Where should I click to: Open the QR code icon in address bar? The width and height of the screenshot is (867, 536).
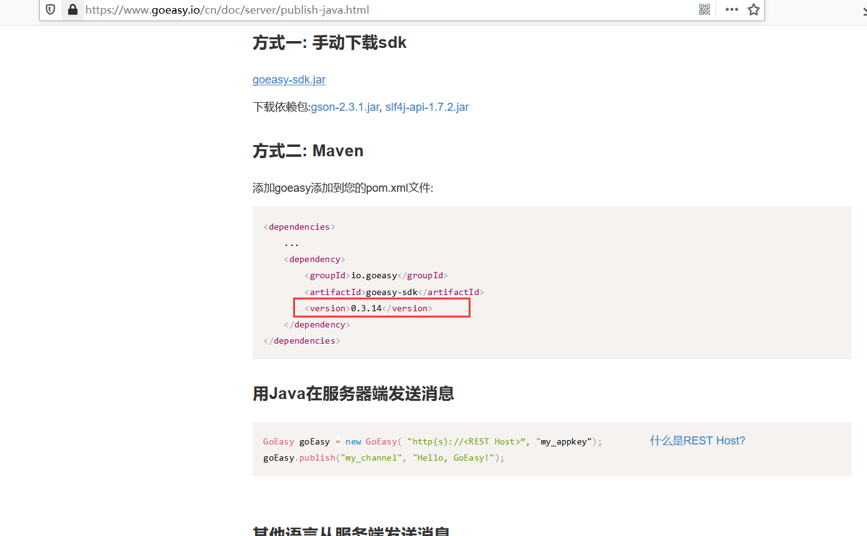point(705,9)
